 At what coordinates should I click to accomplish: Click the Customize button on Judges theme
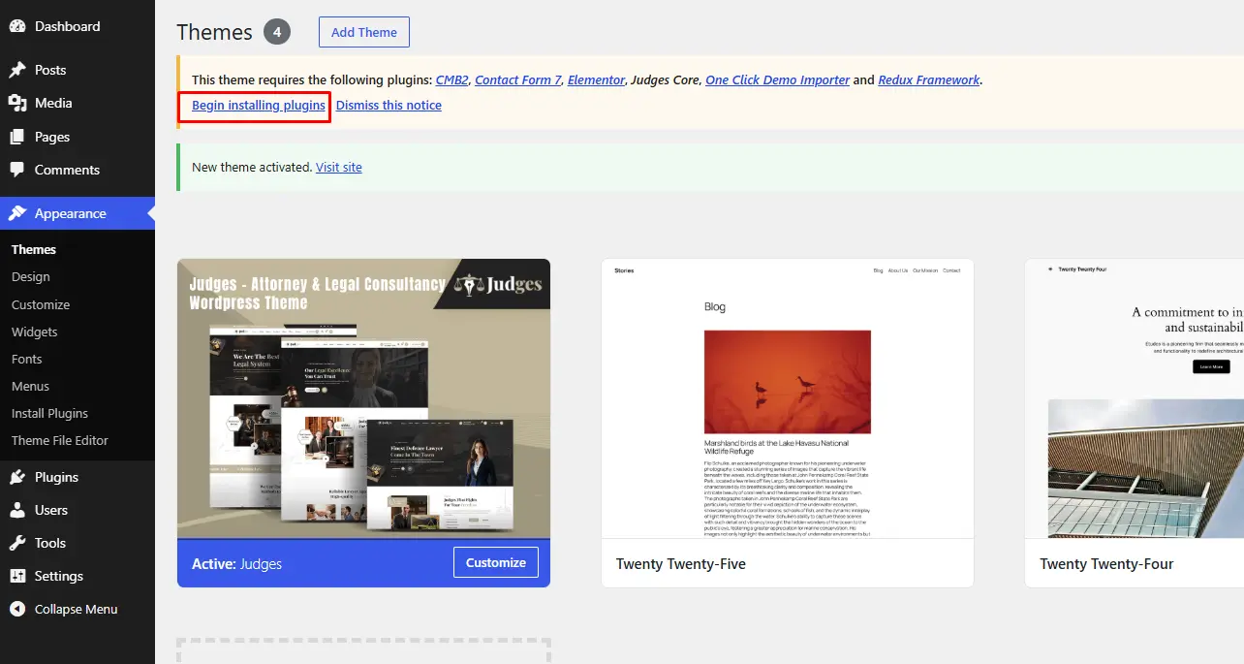pyautogui.click(x=496, y=562)
